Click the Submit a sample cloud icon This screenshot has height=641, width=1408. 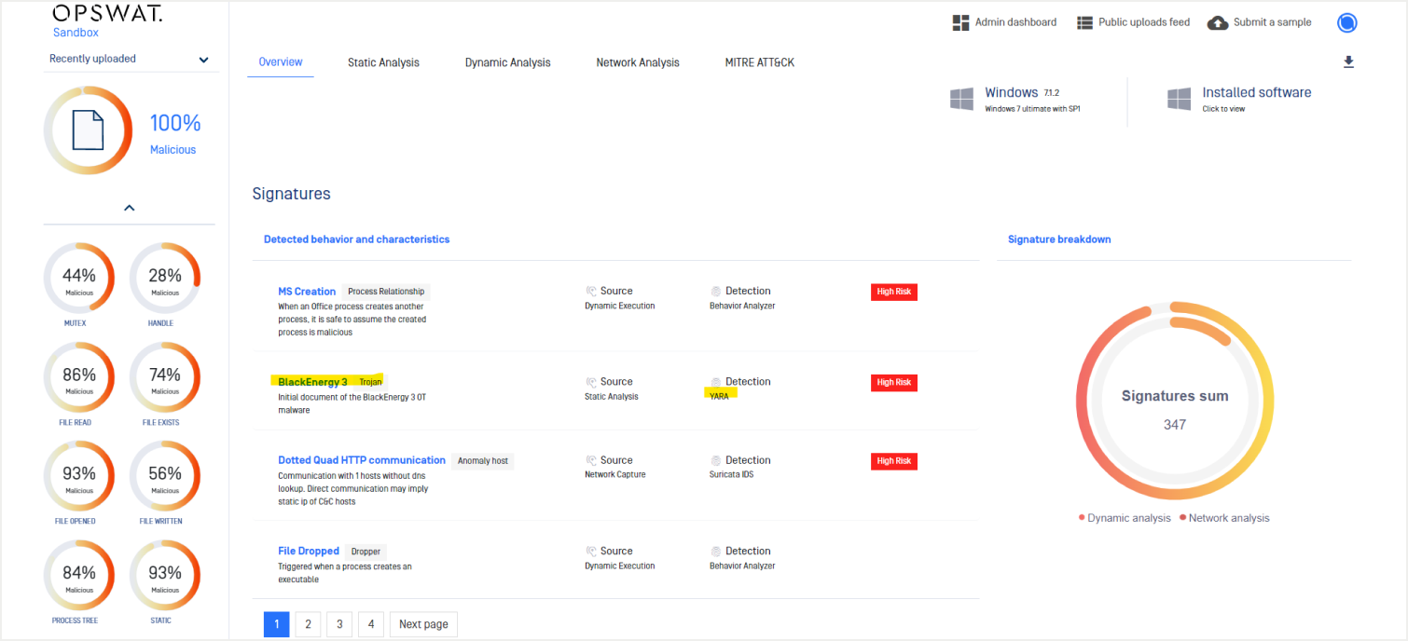(1218, 22)
